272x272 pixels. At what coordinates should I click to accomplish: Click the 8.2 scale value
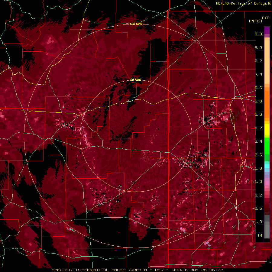coord(258,61)
